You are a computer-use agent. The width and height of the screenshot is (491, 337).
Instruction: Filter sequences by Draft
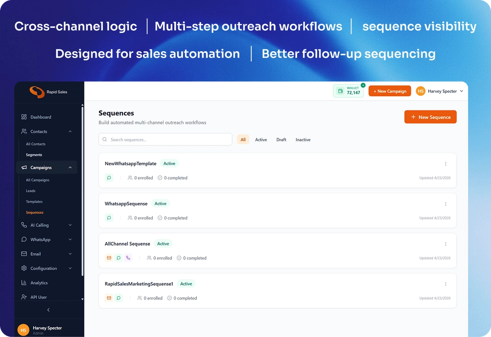[281, 139]
